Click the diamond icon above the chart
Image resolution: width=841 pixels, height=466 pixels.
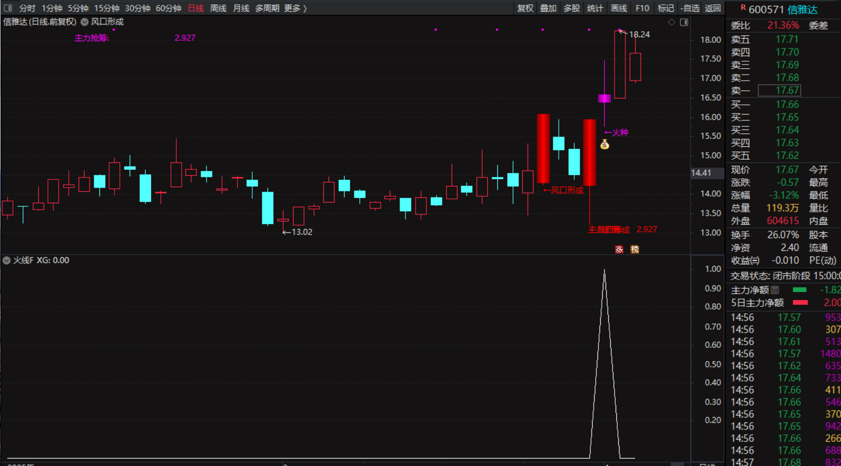tap(671, 22)
